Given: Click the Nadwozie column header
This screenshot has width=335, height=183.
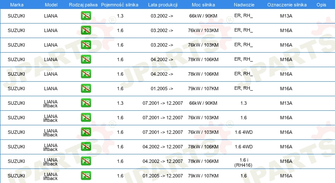Looking at the screenshot, I should (244, 5).
